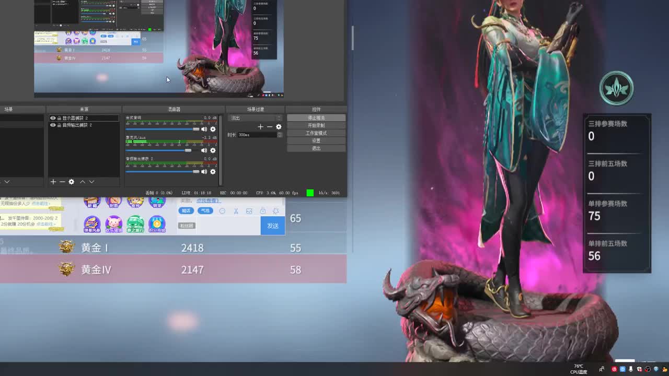Screen dimensions: 669x376
Task: Add a scene transition with the plus icon
Action: [260, 127]
